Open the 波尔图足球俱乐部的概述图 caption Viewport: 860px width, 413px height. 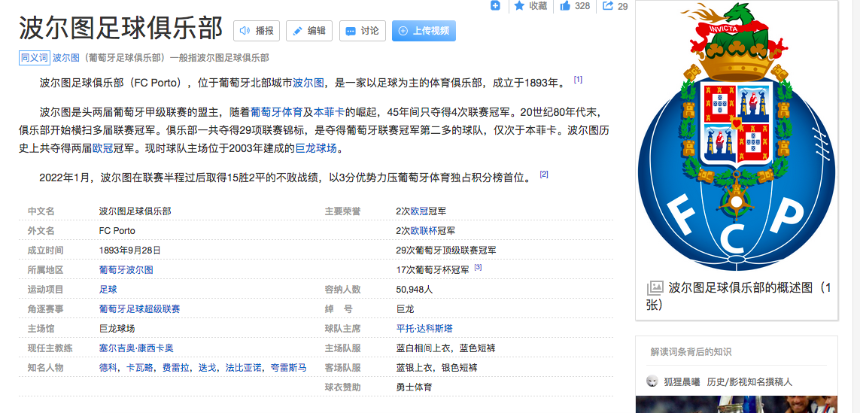(740, 296)
